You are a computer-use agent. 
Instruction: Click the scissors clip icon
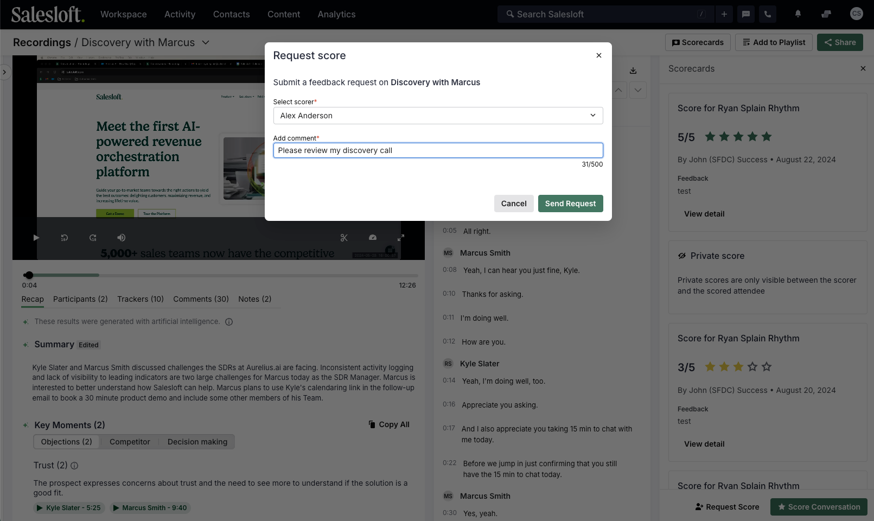click(x=344, y=238)
